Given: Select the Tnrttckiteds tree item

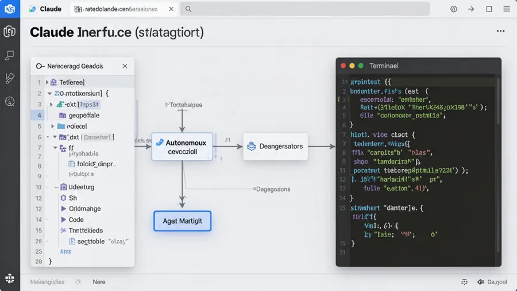Looking at the screenshot, I should tap(82, 230).
